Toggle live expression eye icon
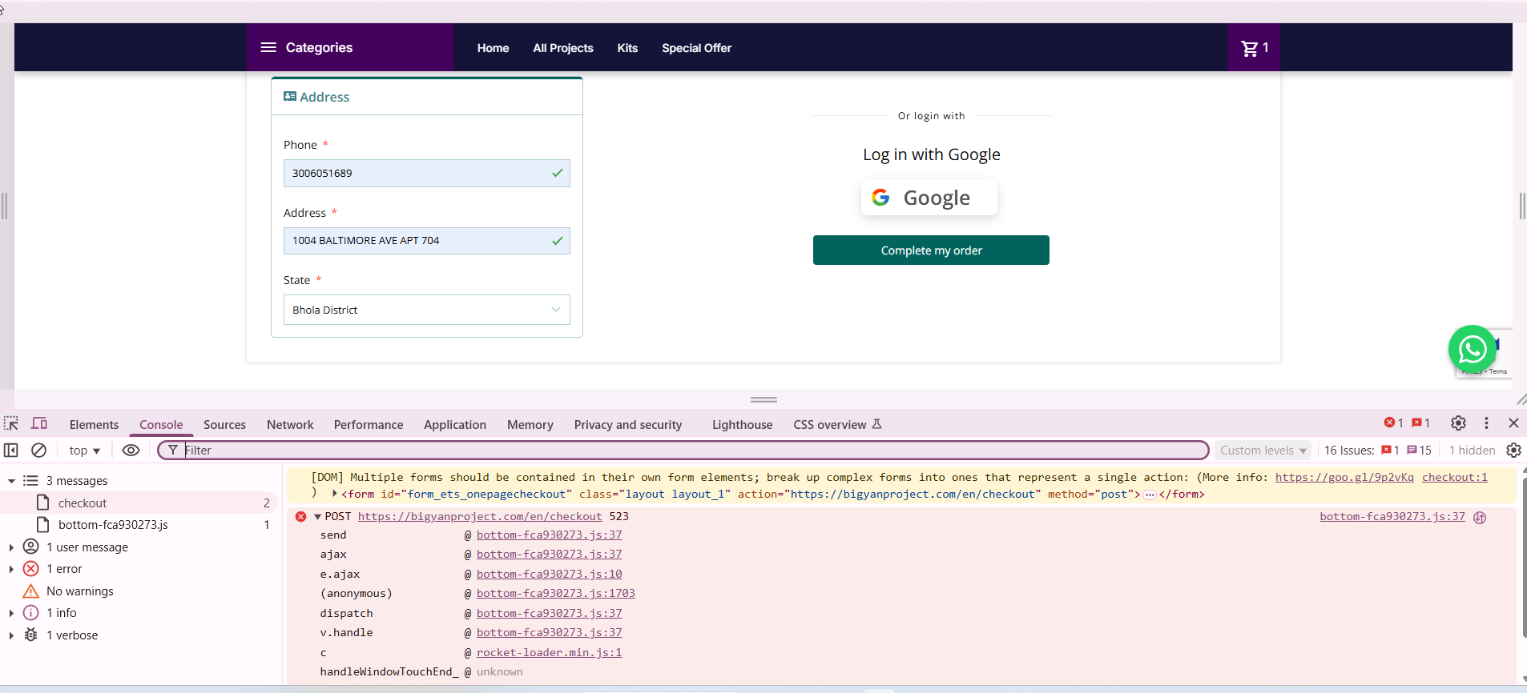Viewport: 1527px width, 693px height. click(131, 451)
